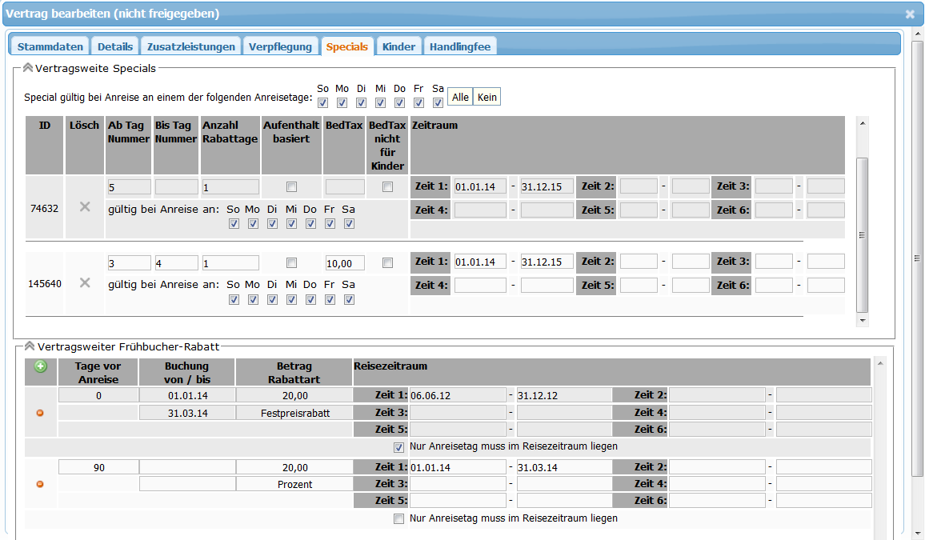Viewport: 925px width, 540px height.
Task: Collapse the Vertragsweiter Frühbucher-Rabatt section
Action: tap(30, 346)
